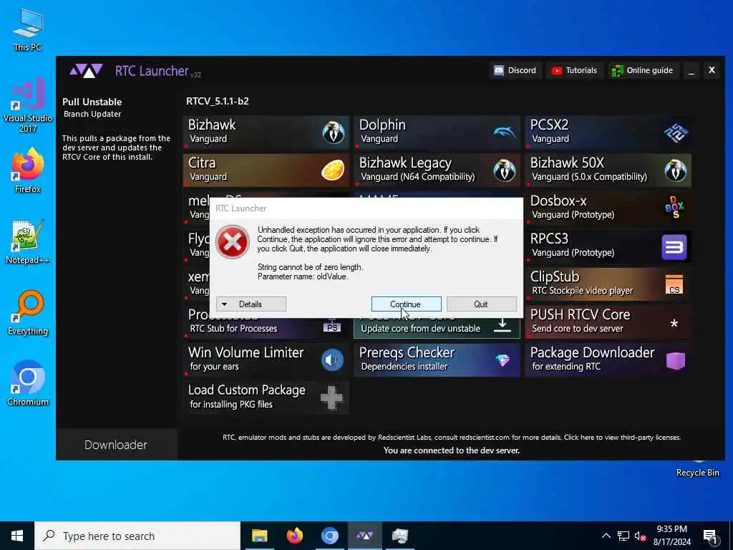This screenshot has width=733, height=550.
Task: Show hidden system tray icons
Action: tap(606, 536)
